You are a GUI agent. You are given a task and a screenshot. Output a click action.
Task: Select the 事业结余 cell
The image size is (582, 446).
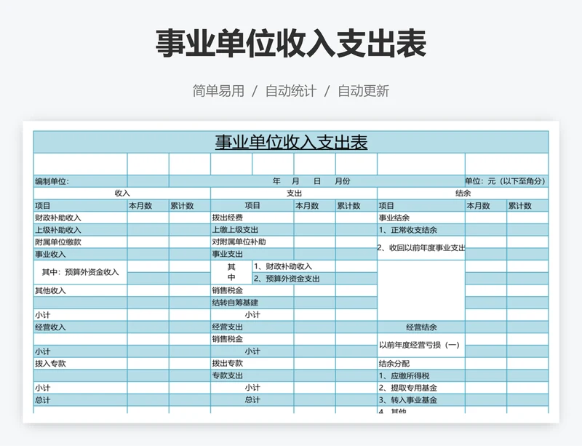[x=421, y=218]
